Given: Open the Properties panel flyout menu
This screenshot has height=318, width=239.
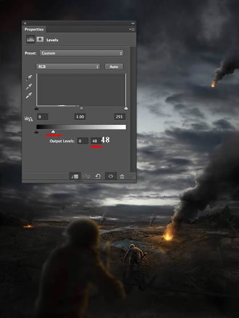Looking at the screenshot, I should [x=132, y=29].
